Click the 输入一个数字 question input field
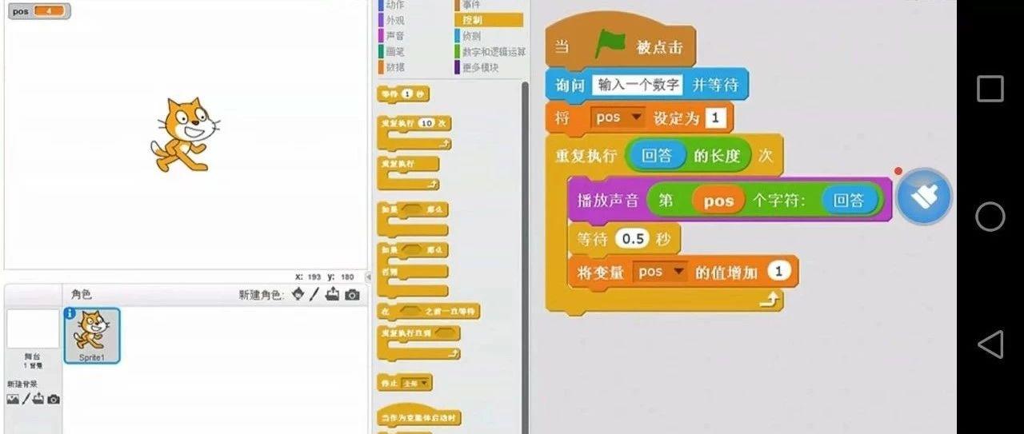This screenshot has width=1024, height=434. click(638, 85)
